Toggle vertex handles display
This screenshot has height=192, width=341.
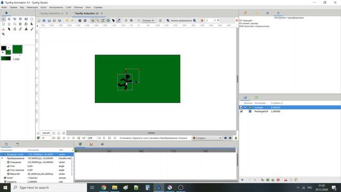point(98,20)
